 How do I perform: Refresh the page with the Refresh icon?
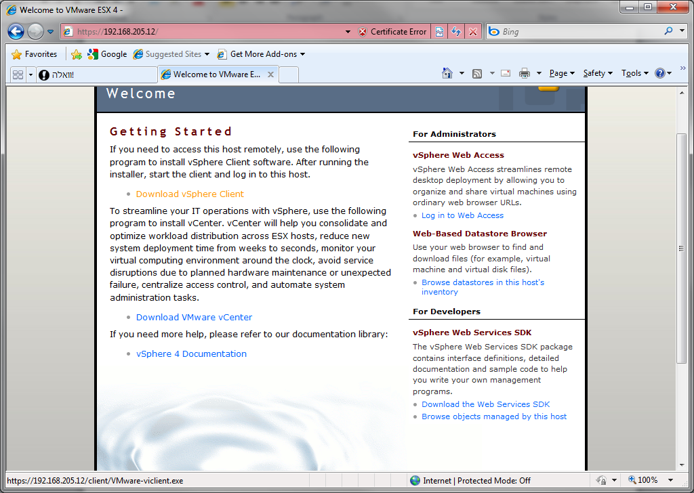[456, 32]
